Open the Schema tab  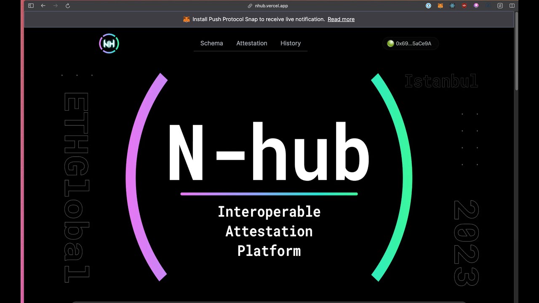(211, 43)
